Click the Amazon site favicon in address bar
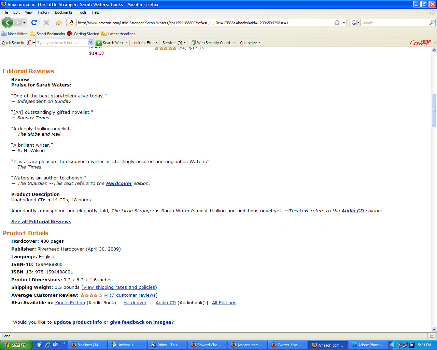 (x=71, y=23)
